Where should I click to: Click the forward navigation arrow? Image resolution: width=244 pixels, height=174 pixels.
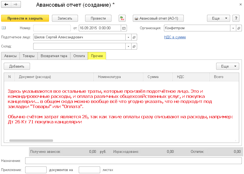[16, 5]
